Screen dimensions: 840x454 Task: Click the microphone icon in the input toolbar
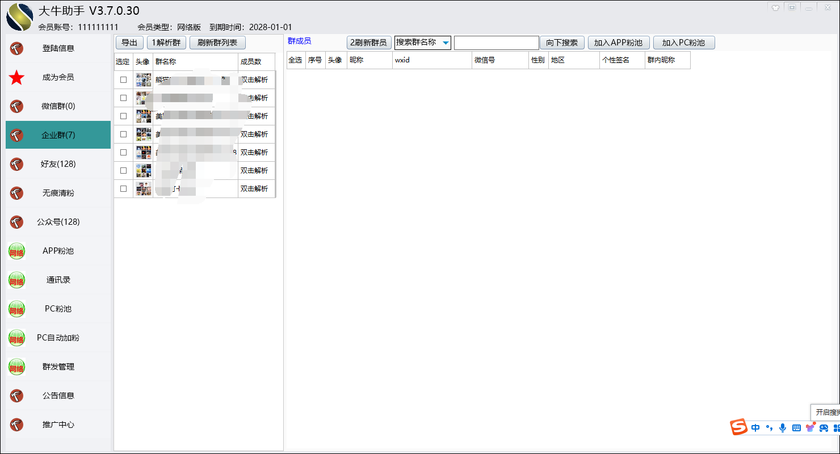[784, 427]
